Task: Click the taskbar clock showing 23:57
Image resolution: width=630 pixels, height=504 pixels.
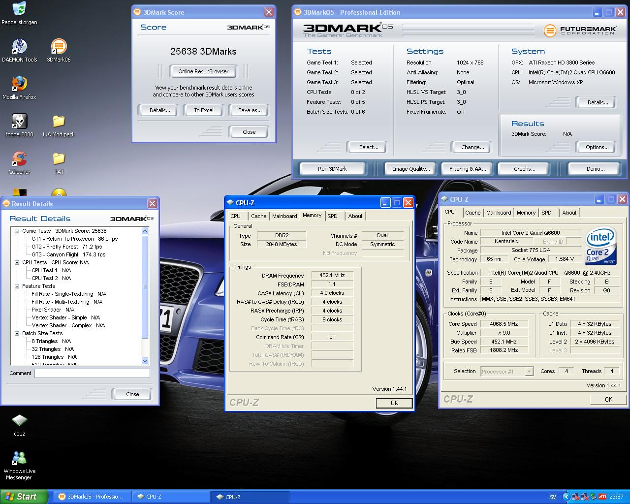Action: pos(616,497)
